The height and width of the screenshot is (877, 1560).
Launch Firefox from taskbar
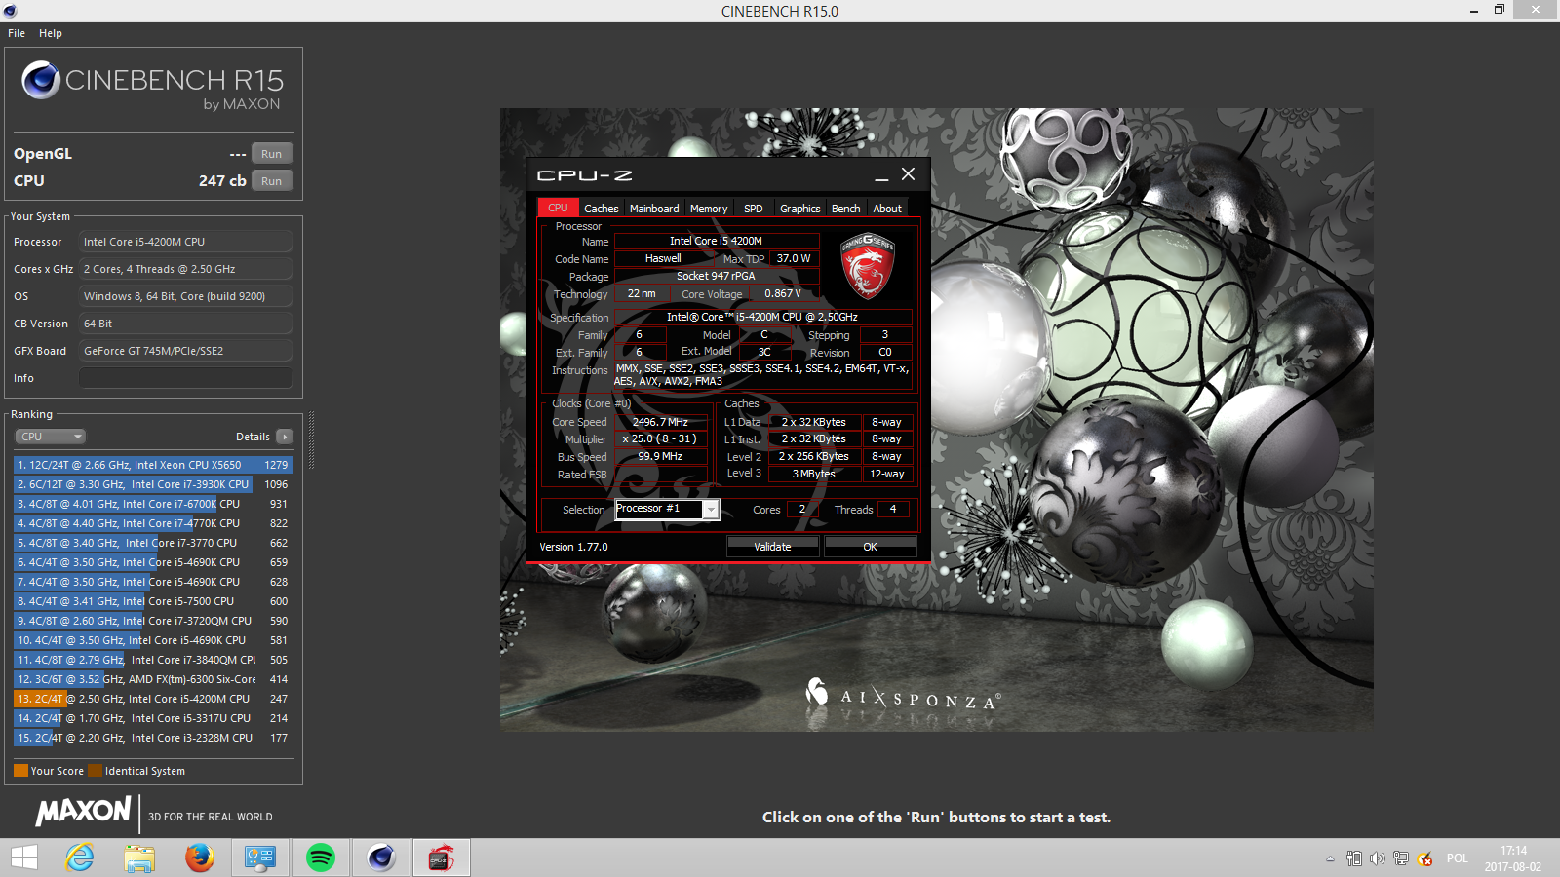pyautogui.click(x=199, y=858)
